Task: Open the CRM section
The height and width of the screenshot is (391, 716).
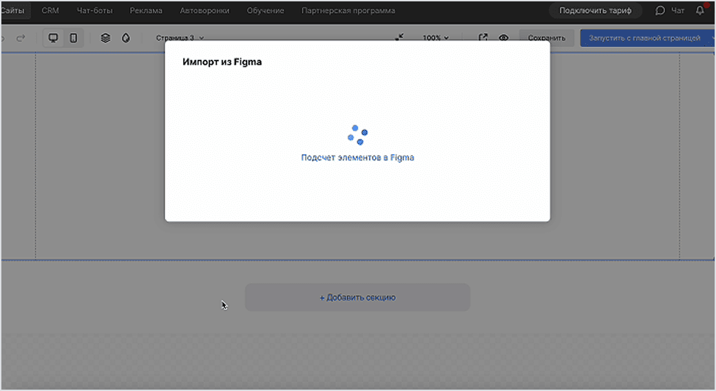Action: tap(50, 10)
